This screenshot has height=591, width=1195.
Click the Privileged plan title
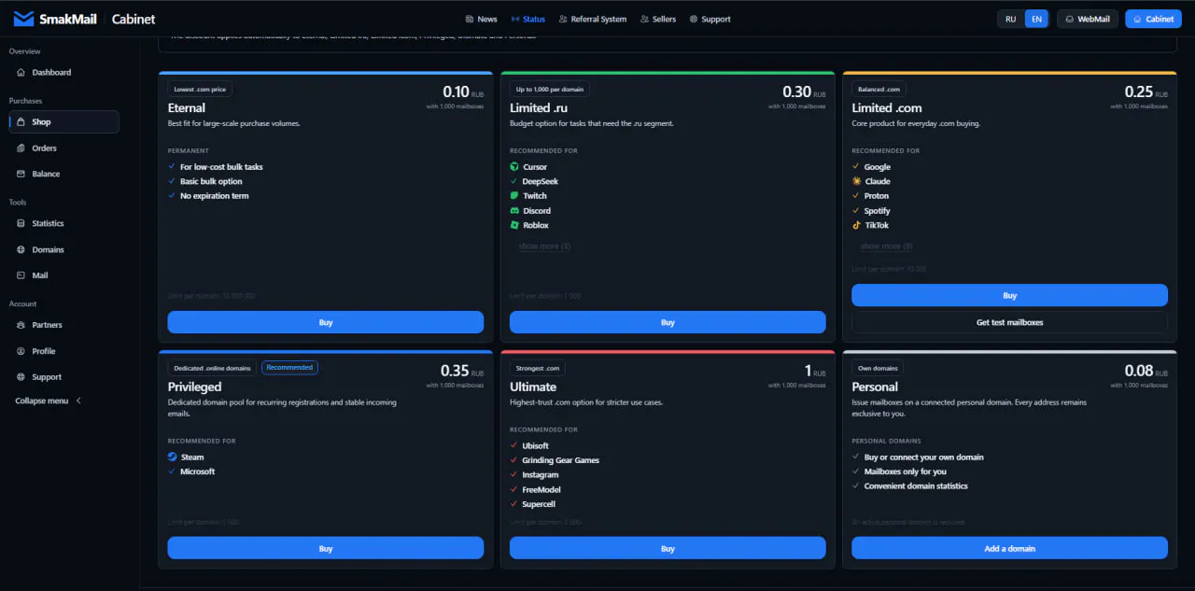click(x=195, y=387)
